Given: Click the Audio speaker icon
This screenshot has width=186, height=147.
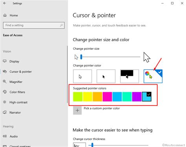Looking at the screenshot, I should click(5, 136).
